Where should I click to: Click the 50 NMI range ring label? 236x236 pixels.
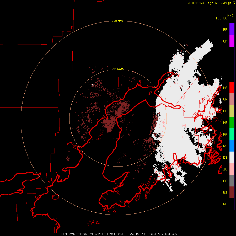pos(118,69)
